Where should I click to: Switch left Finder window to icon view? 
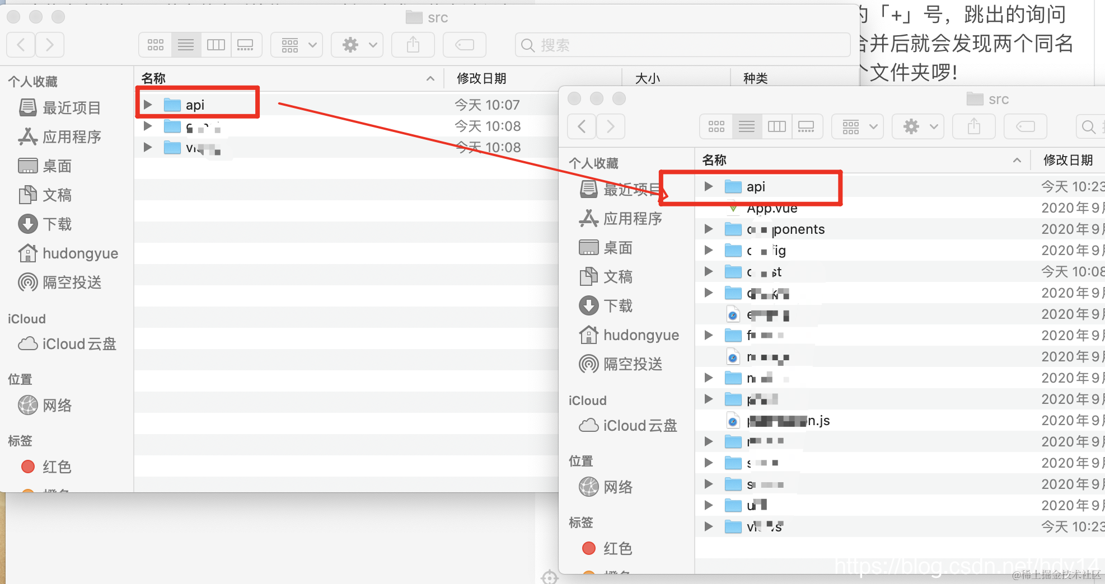156,45
